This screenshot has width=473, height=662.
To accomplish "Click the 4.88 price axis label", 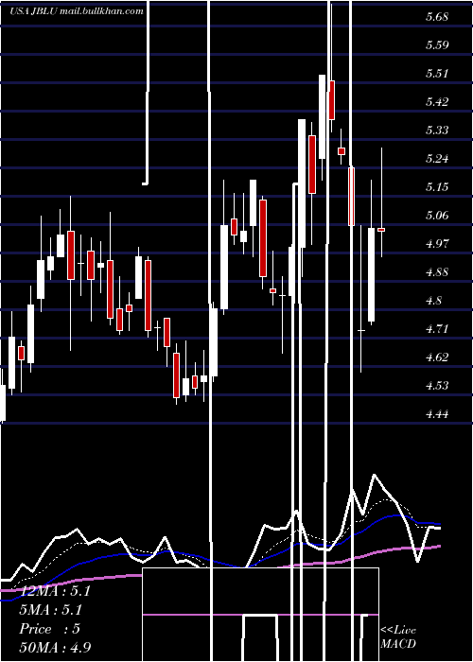I will 437,272.
